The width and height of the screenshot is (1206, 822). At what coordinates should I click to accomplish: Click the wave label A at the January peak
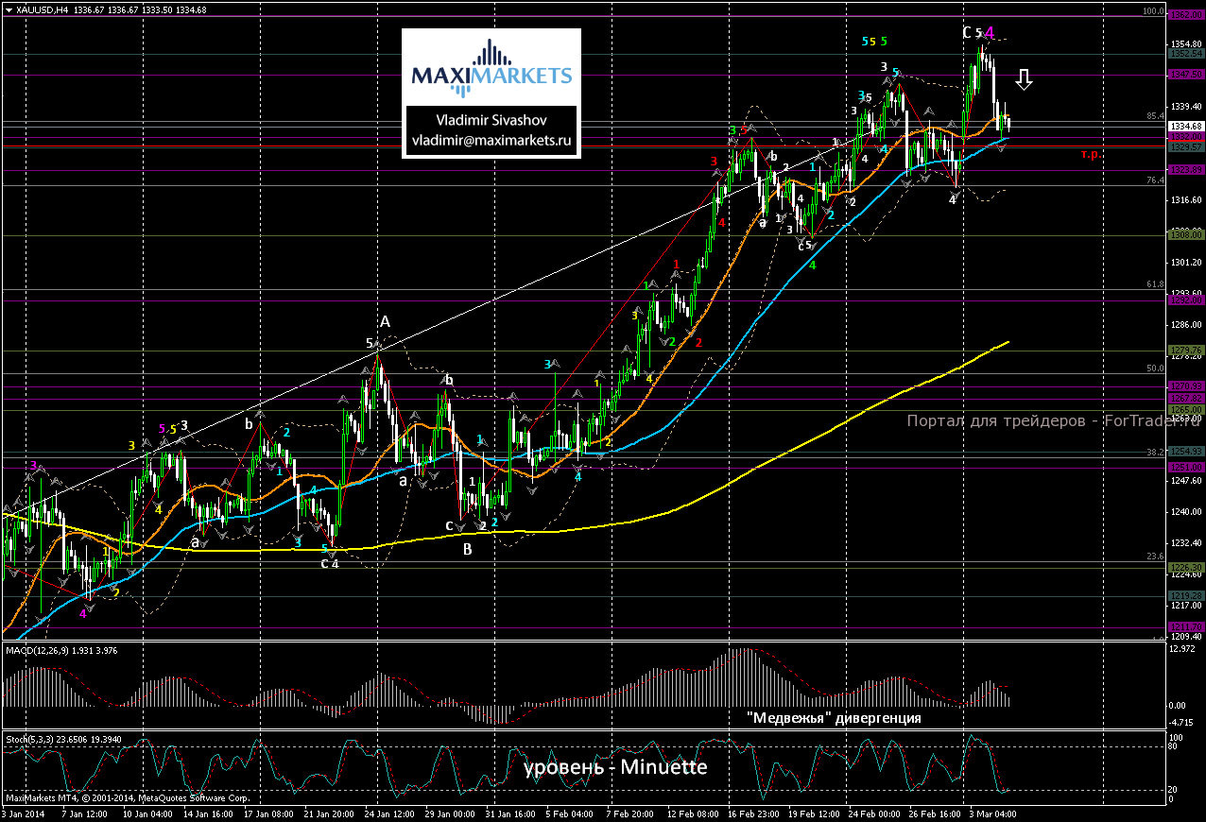tap(385, 322)
